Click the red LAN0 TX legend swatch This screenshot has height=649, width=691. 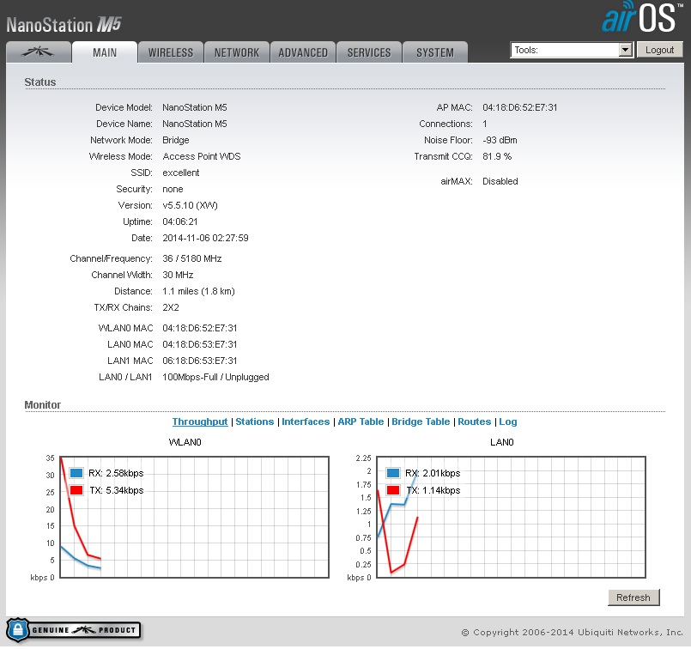(393, 490)
